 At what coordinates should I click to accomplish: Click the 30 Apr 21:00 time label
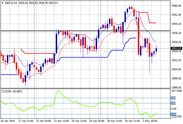[x=132, y=121]
